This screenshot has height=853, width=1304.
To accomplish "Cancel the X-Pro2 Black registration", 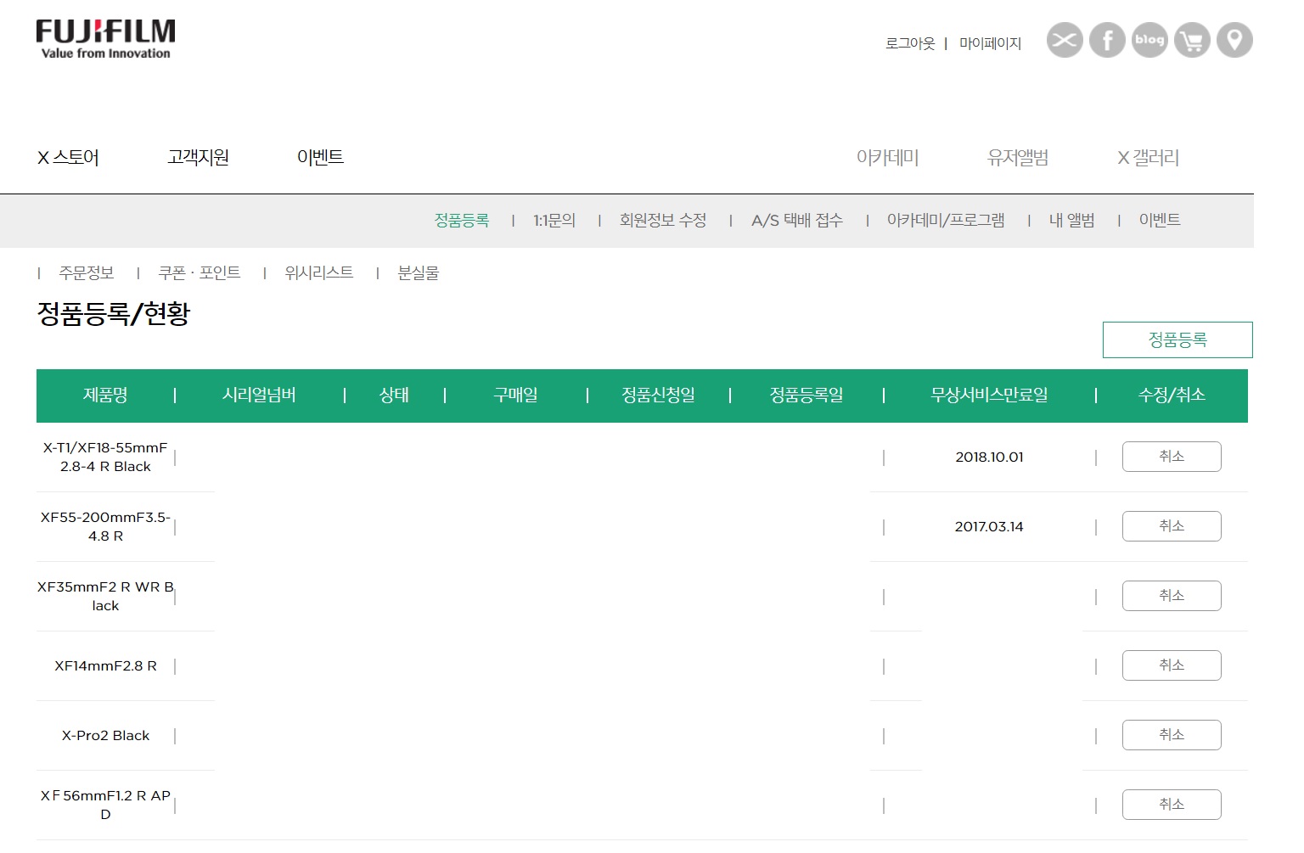I will point(1171,735).
